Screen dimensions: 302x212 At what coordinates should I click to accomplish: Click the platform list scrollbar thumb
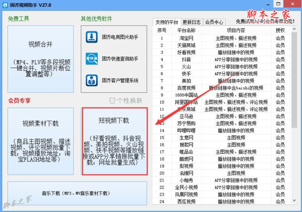point(294,80)
